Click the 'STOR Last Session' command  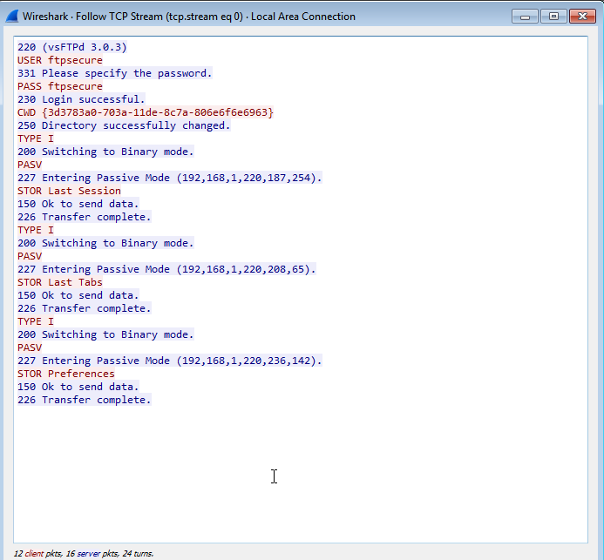(70, 191)
